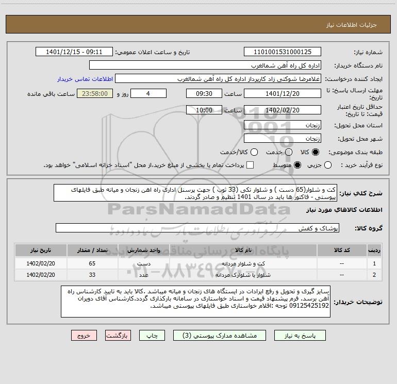397x384 pixels.
Task: Open the اطلاعات تماس خریدار link
Action: 85,79
